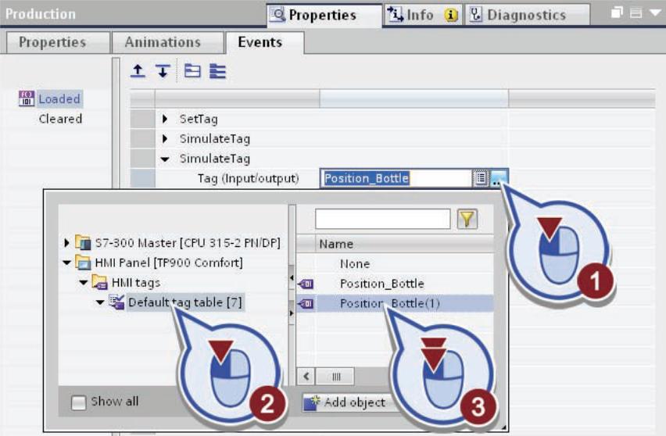Switch to the Animations sub-tab
Screen dimensions: 666x436
click(167, 42)
